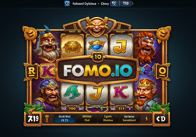Image resolution: width=196 pixels, height=137 pixels.
Task: Click the 700 bet value display
Action: (x=72, y=109)
